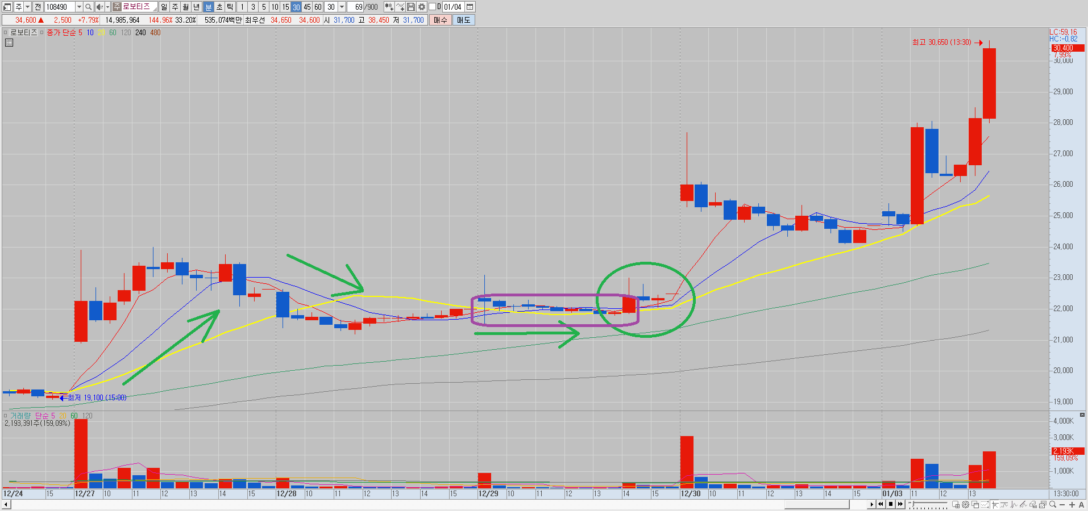
Task: Toggle the 주 stock type indicator before 로보티즈
Action: click(117, 7)
